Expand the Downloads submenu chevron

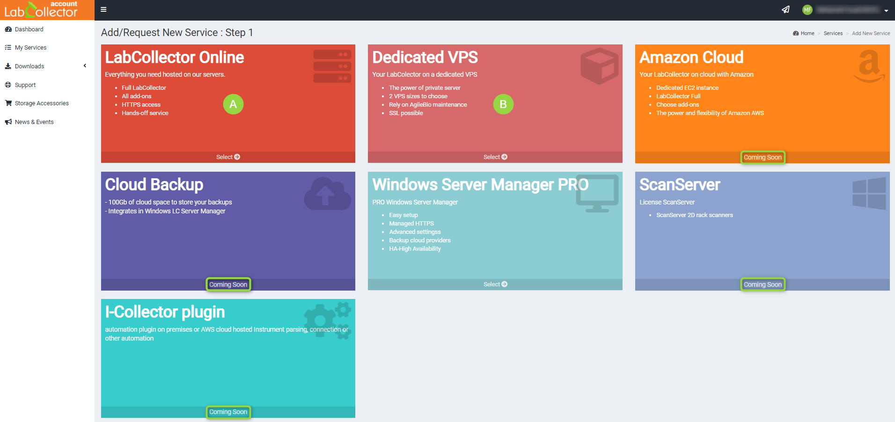[85, 66]
